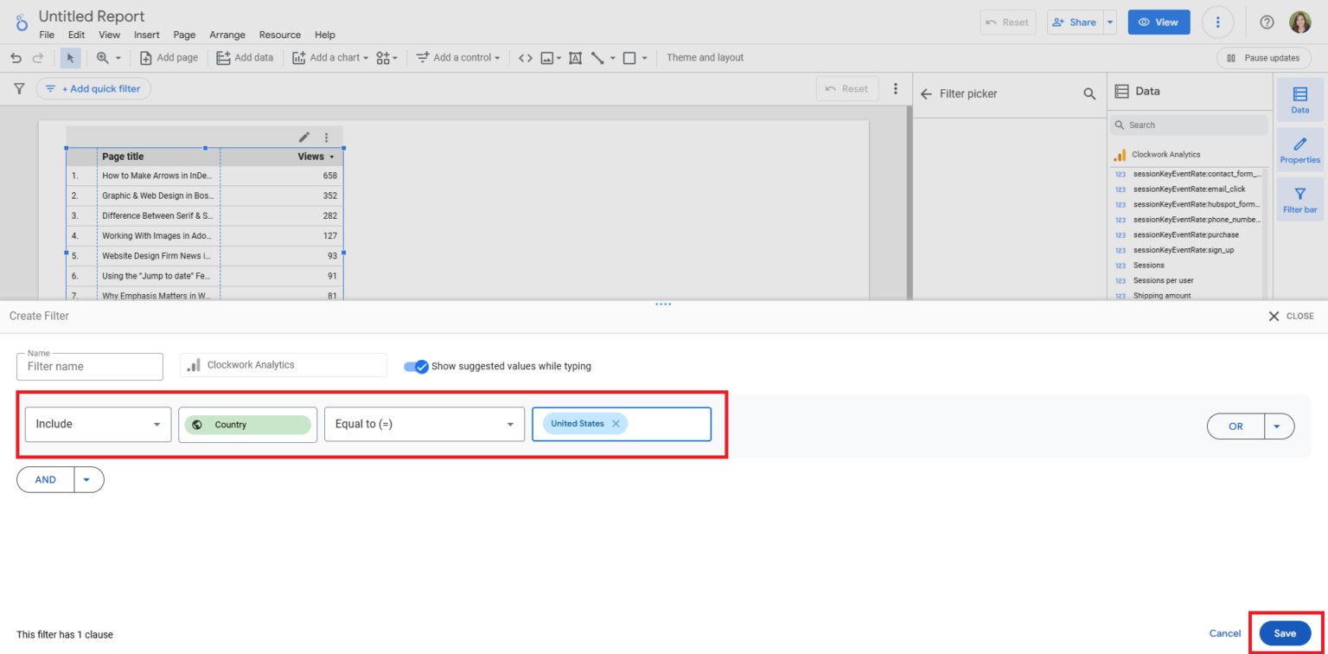This screenshot has width=1328, height=654.
Task: Select the Undo icon in the toolbar
Action: click(16, 57)
